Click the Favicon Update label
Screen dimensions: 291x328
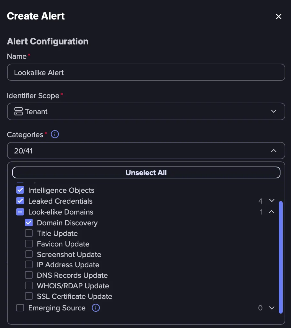63,244
